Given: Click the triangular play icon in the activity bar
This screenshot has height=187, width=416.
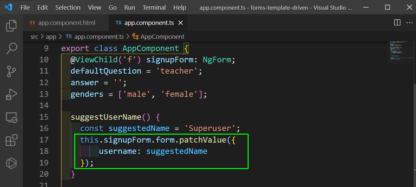Looking at the screenshot, I should [11, 163].
